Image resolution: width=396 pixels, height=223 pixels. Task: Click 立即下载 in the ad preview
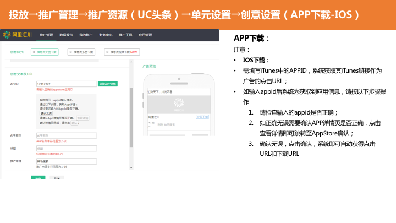[202, 117]
